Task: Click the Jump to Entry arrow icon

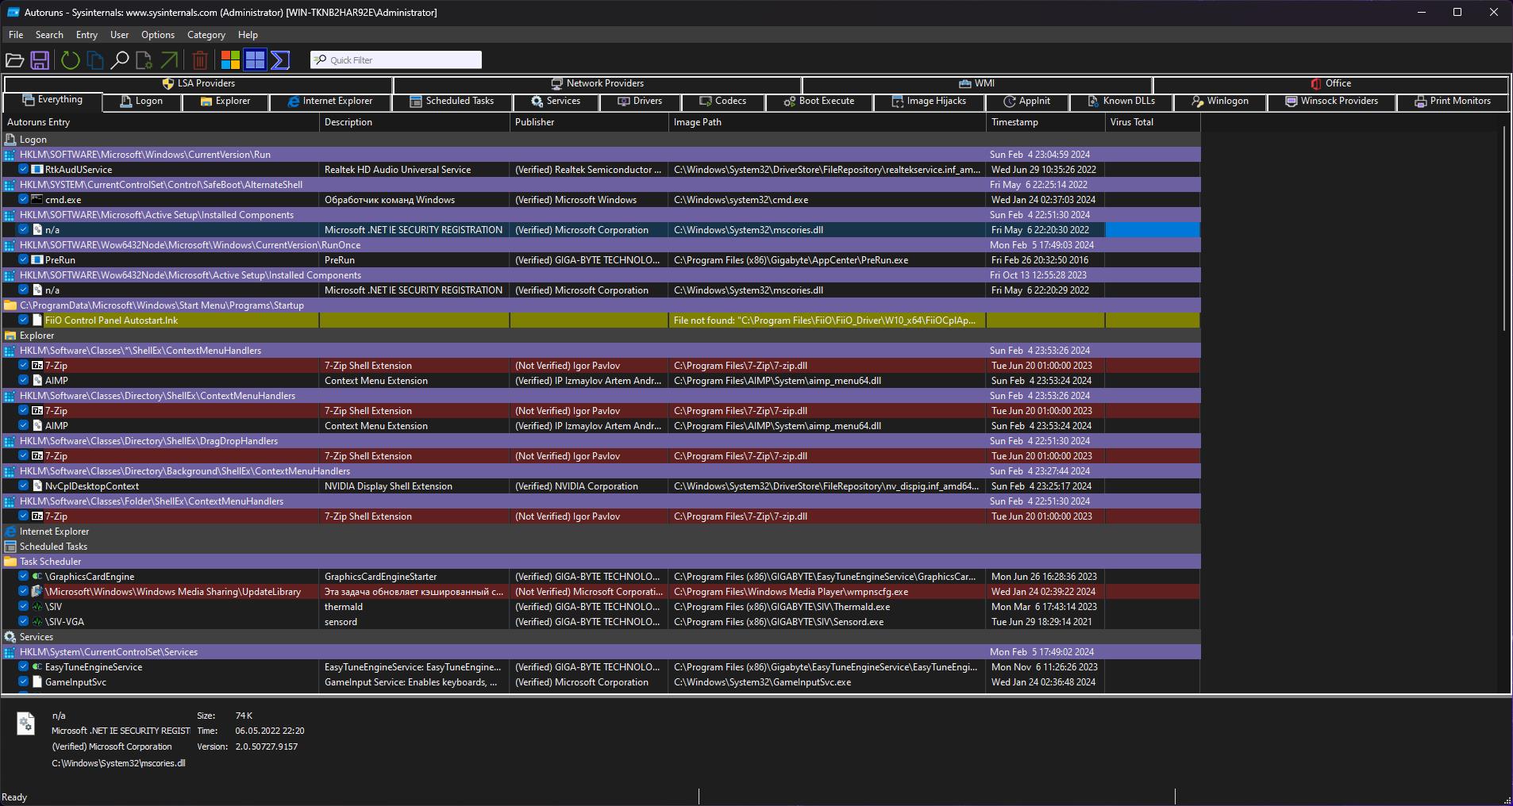Action: [x=169, y=60]
